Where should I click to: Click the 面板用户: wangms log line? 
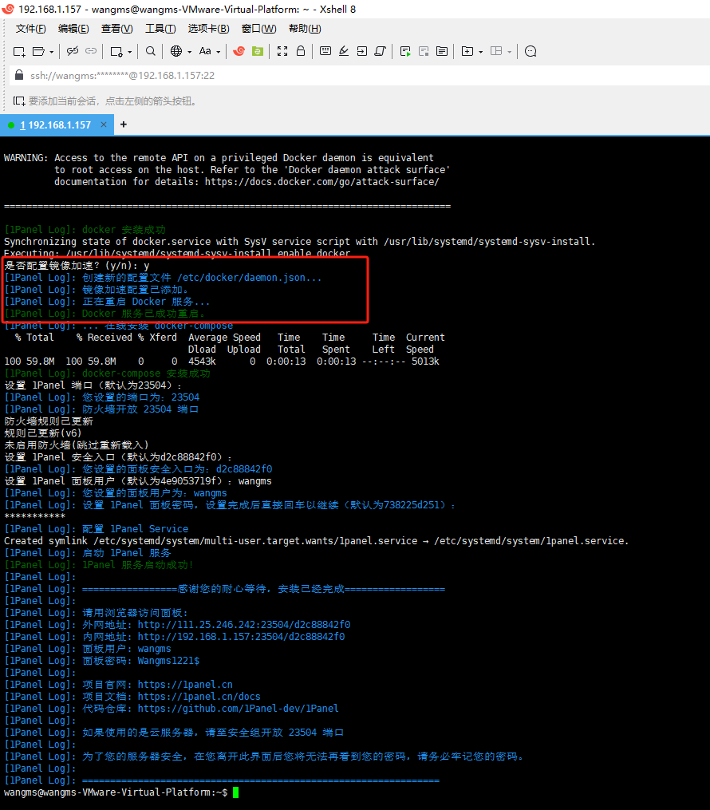[x=88, y=649]
